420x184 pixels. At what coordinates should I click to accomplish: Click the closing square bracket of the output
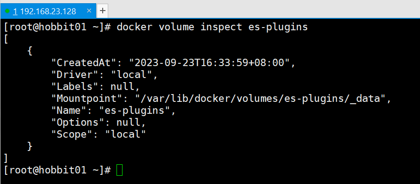click(6, 158)
